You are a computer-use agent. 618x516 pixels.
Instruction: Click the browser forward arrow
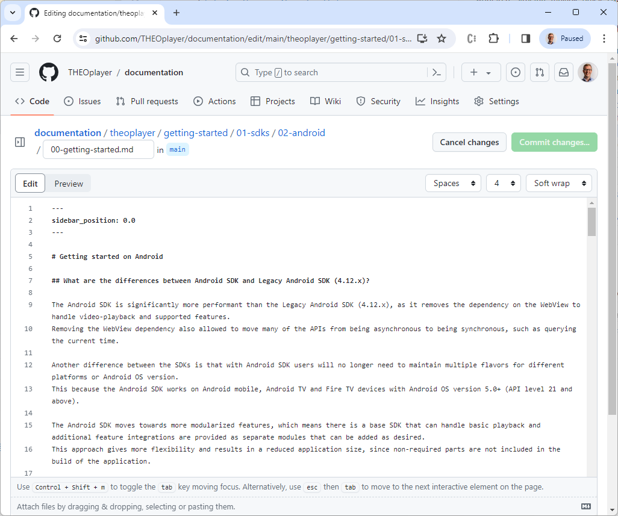click(36, 39)
